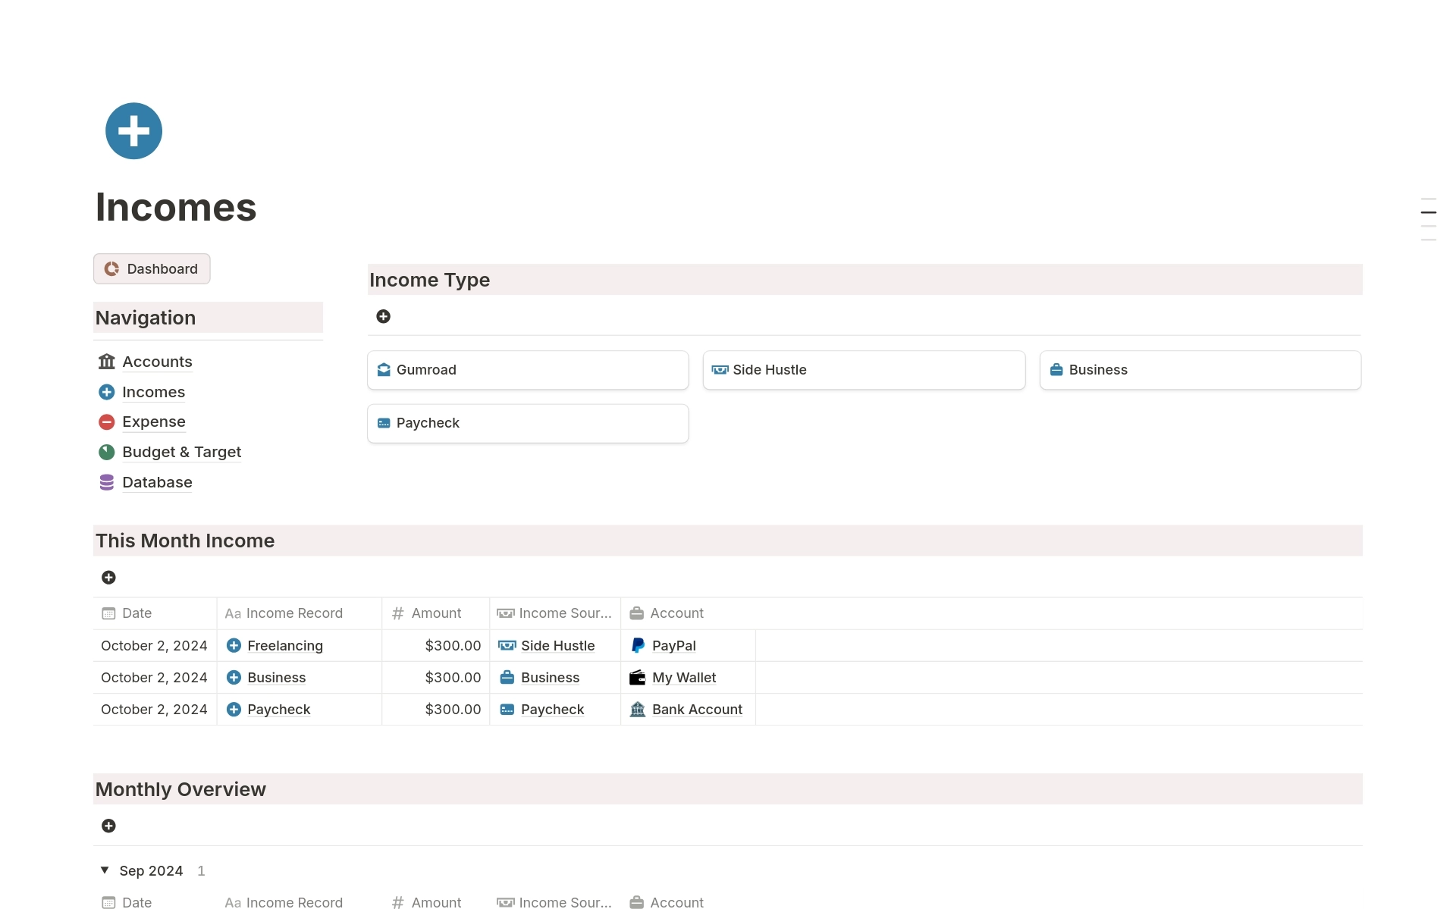Open the Incomes navigation link
1456x909 pixels.
[x=153, y=392]
